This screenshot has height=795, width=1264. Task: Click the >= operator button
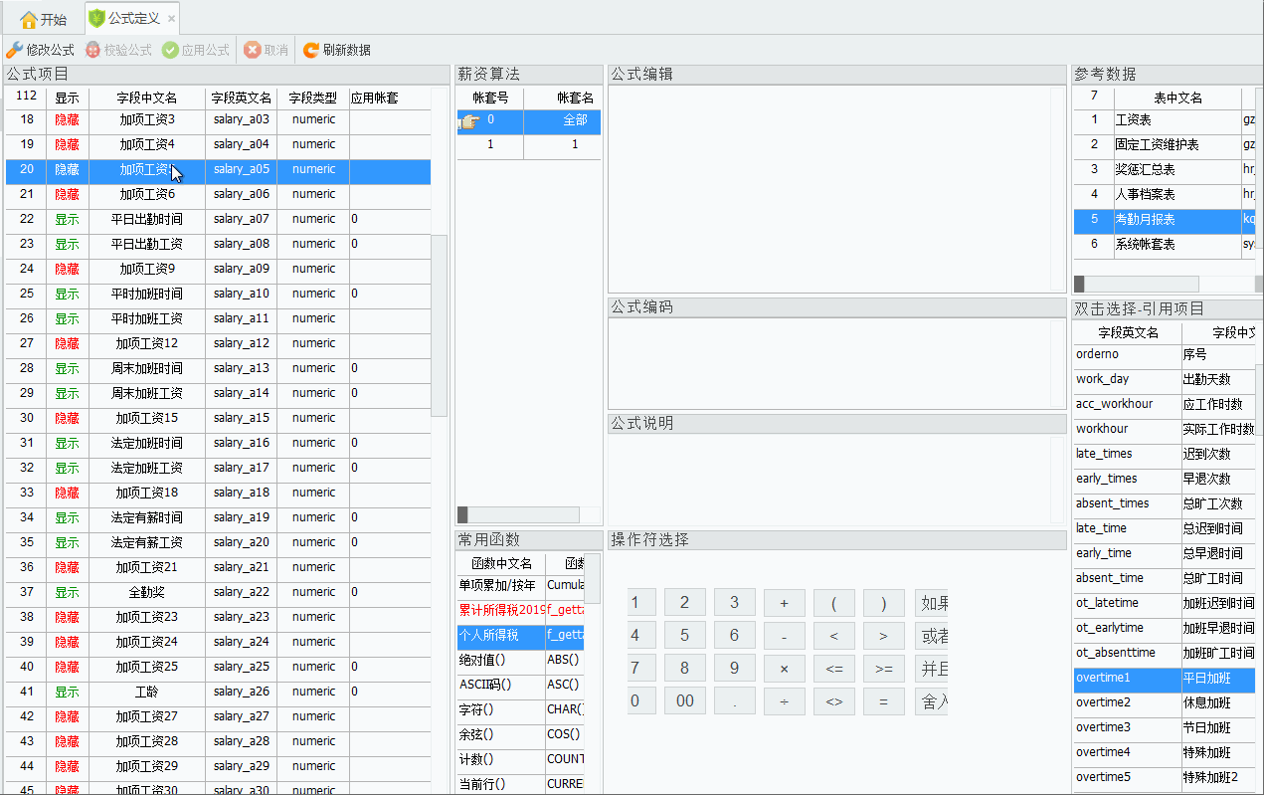tap(884, 669)
